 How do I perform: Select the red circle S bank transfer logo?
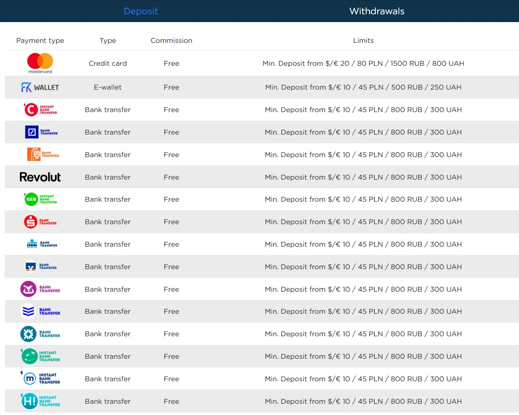point(40,222)
